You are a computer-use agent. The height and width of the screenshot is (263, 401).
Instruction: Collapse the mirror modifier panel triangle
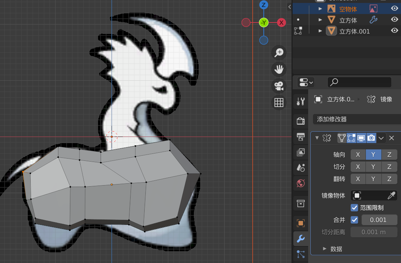pyautogui.click(x=317, y=138)
